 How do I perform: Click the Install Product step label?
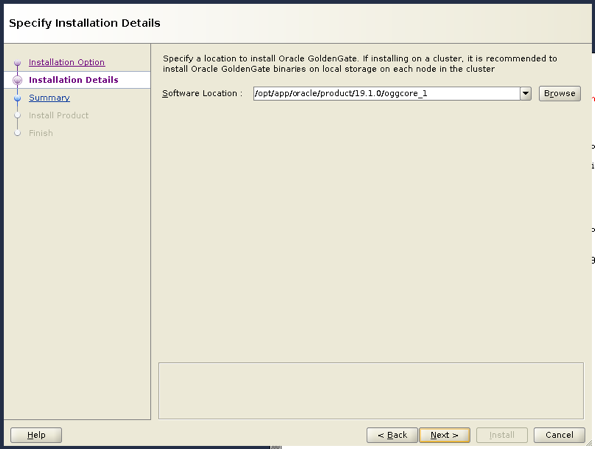pyautogui.click(x=59, y=115)
